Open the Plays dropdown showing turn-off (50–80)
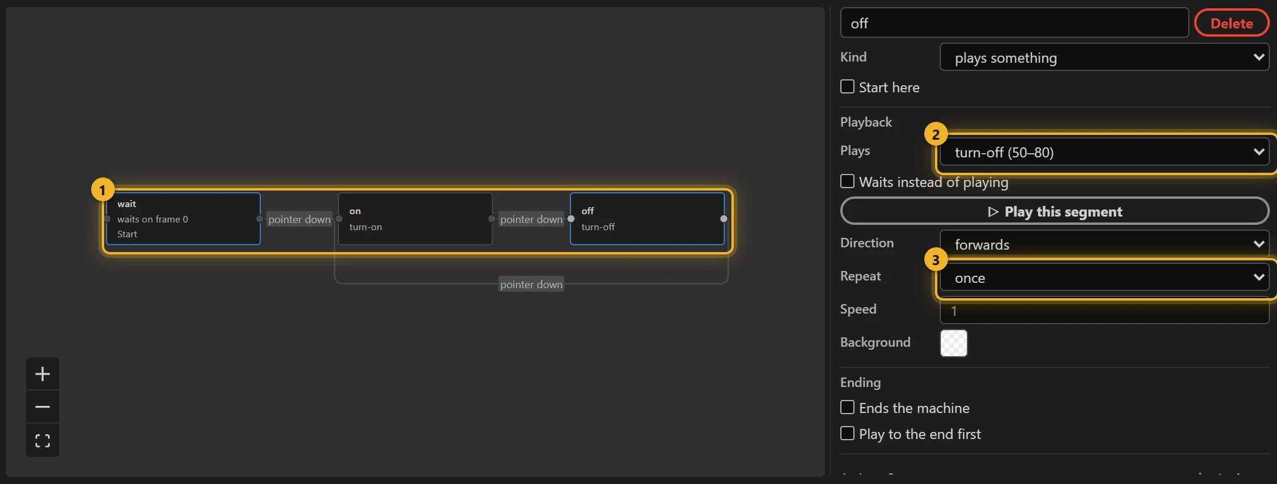Screen dimensions: 1277x484 (1104, 152)
